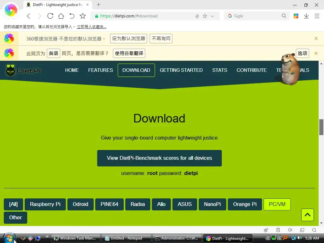This screenshot has height=243, width=324.
Task: Open the HOME nav item
Action: [x=72, y=70]
